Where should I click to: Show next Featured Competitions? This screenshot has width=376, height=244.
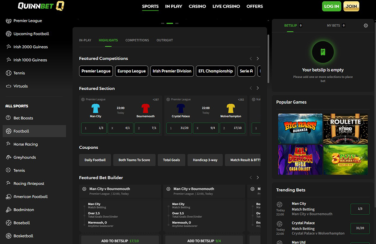(x=258, y=59)
